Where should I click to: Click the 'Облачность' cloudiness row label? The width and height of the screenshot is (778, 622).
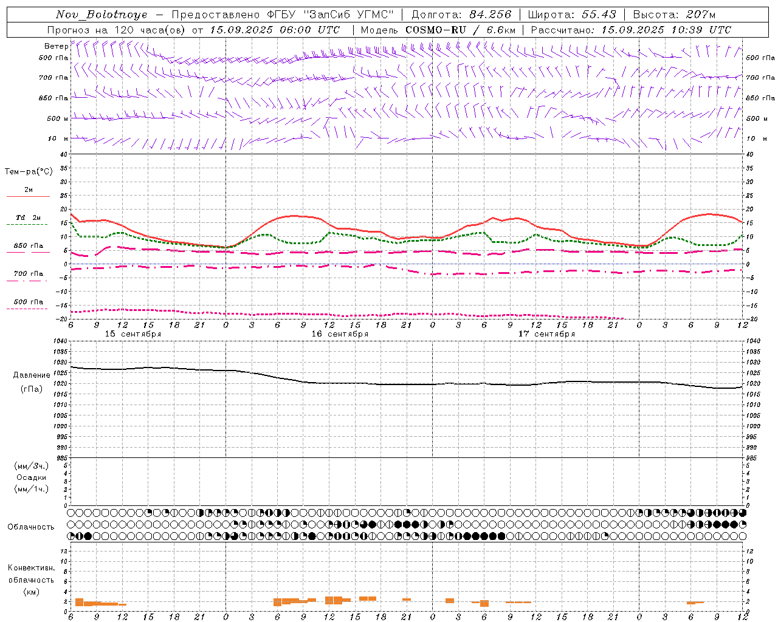[x=31, y=527]
